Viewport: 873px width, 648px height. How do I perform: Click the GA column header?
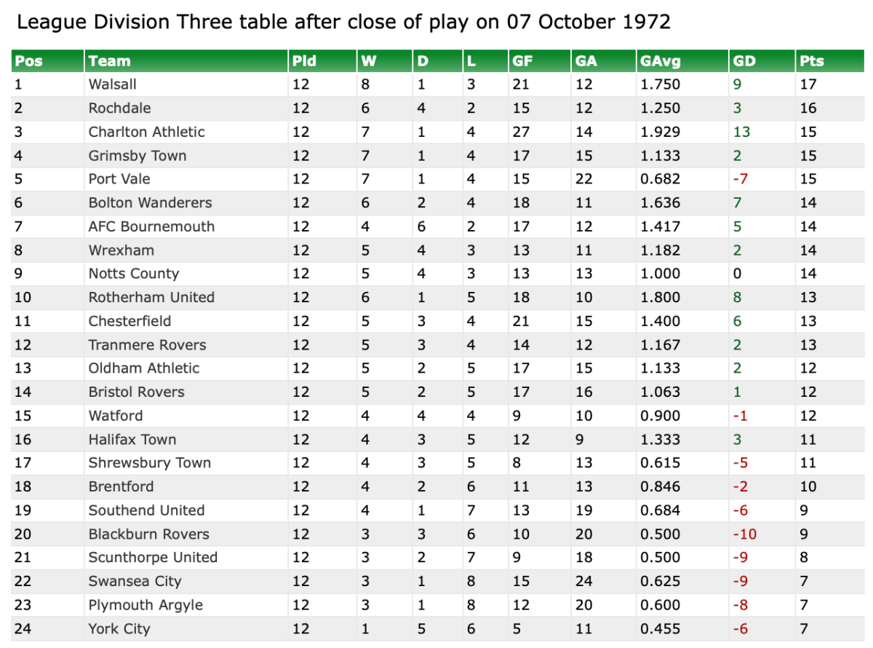point(586,61)
